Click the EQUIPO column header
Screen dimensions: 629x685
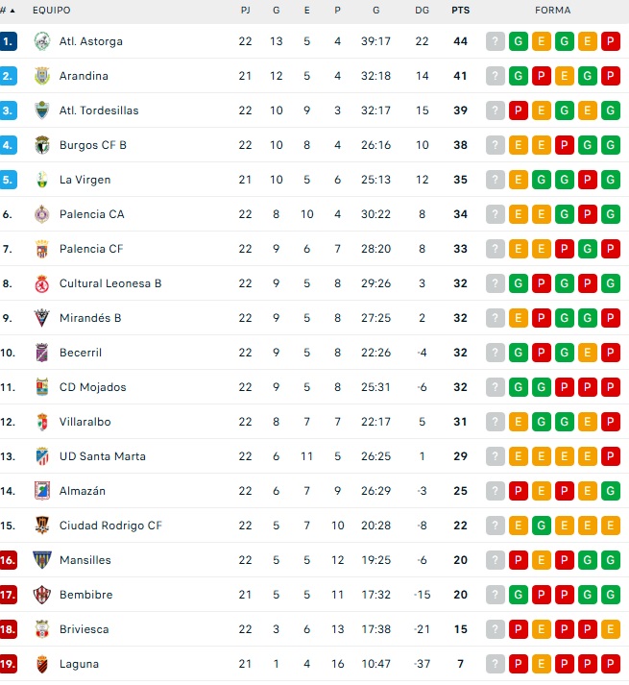[51, 11]
